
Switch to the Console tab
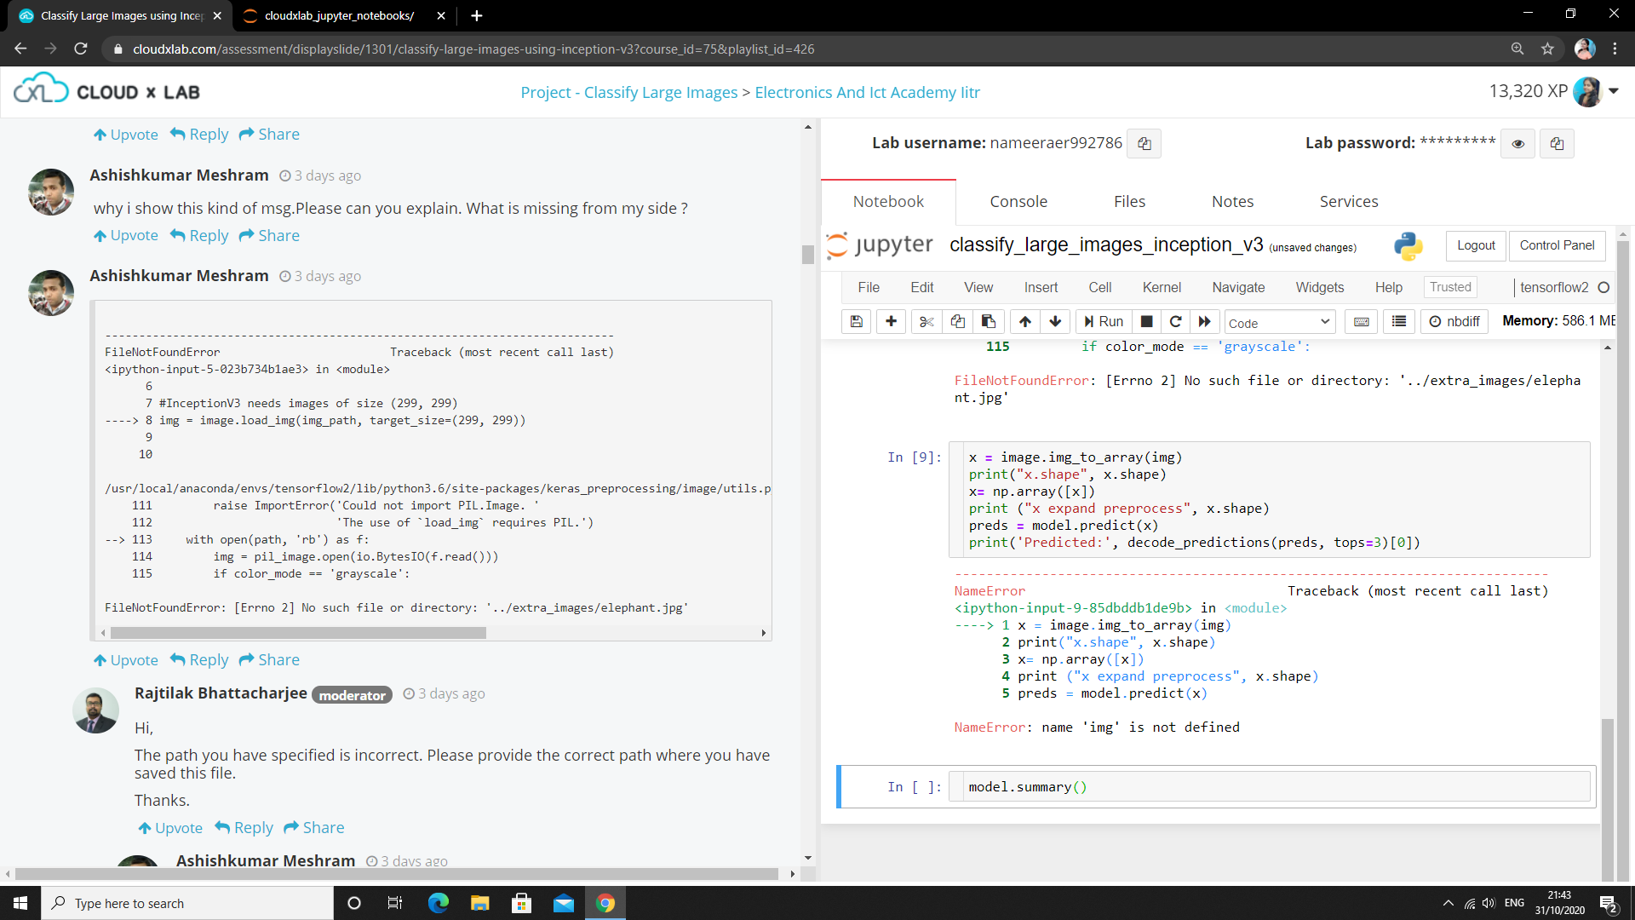[1018, 201]
